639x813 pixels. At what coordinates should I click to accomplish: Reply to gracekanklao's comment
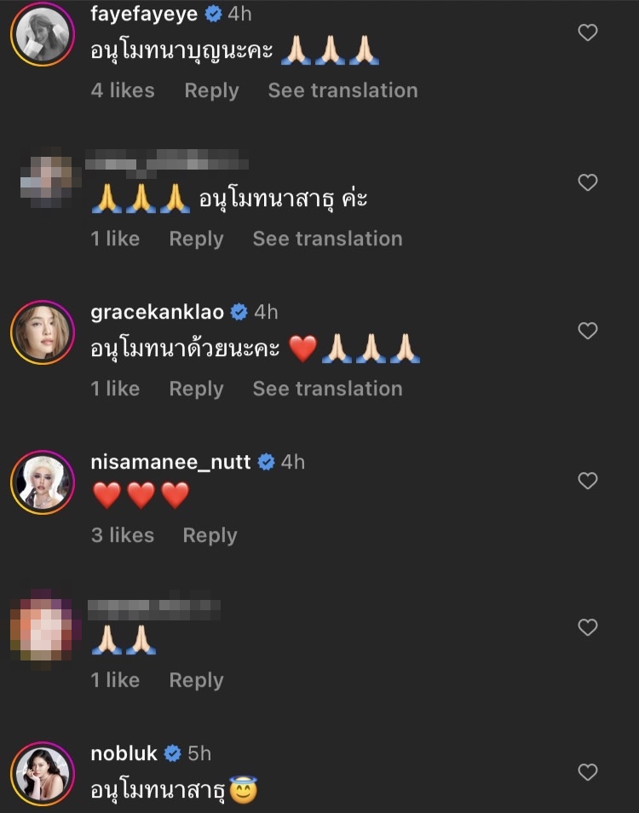196,389
